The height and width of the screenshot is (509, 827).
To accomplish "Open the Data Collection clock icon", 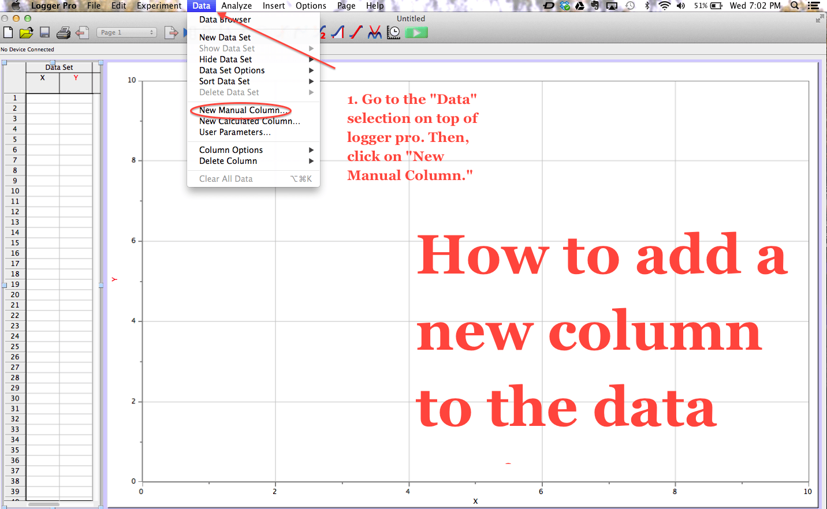I will click(x=393, y=32).
